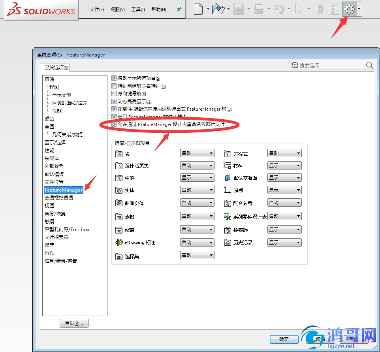Click the magnifier icon in search options

(x=370, y=65)
